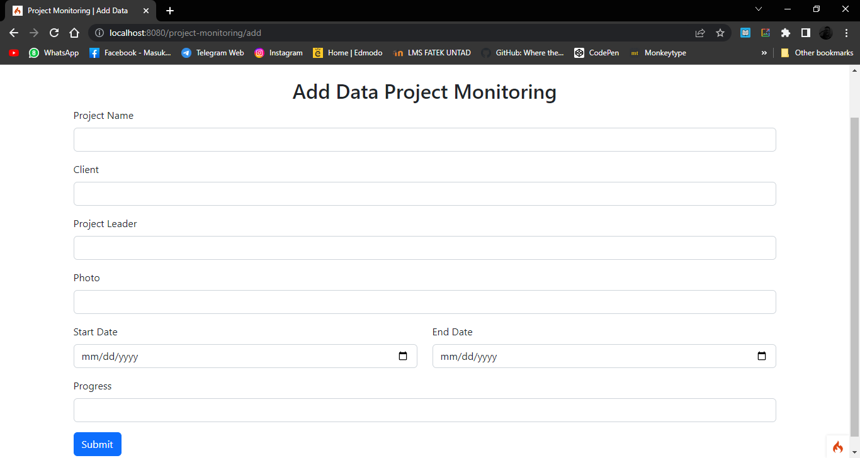
Task: Open the GitHub bookmark
Action: pyautogui.click(x=523, y=53)
